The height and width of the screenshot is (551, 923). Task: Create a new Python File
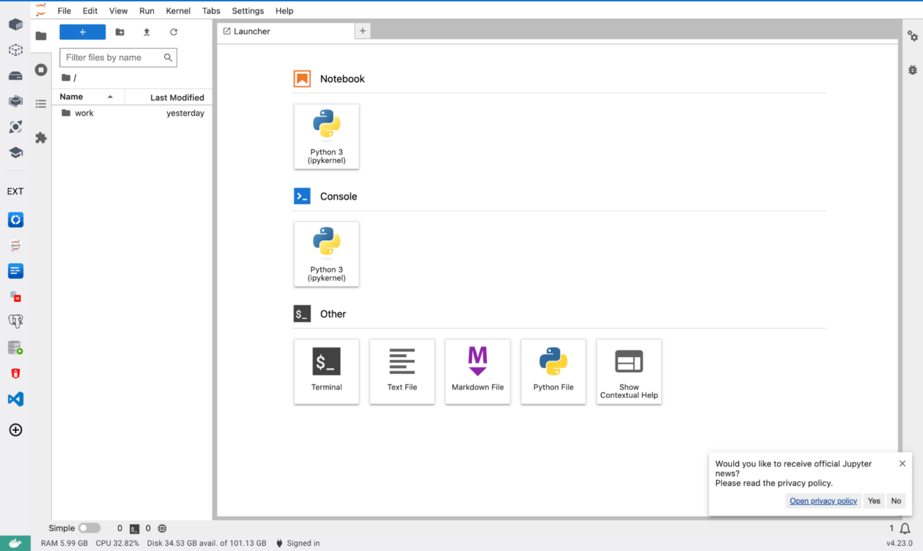coord(553,371)
